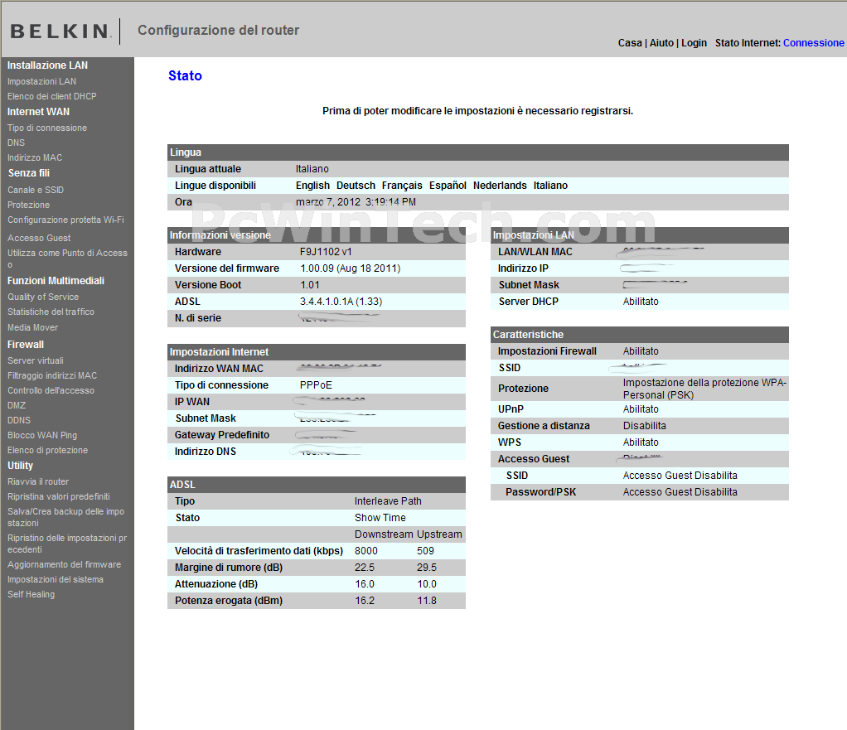This screenshot has height=730, width=847.
Task: Open Media Mover settings
Action: coord(32,328)
